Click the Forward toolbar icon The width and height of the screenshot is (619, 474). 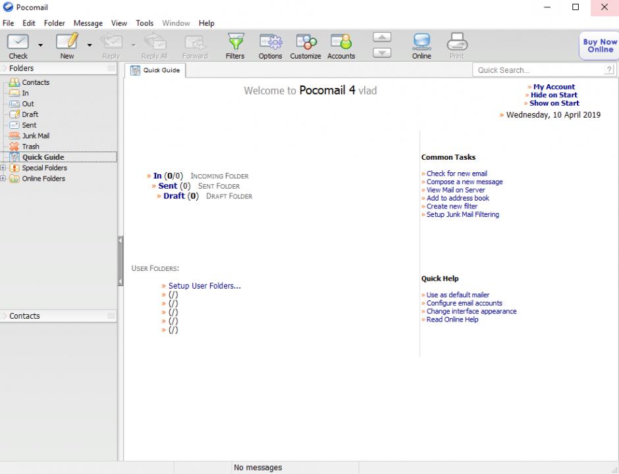(x=195, y=43)
